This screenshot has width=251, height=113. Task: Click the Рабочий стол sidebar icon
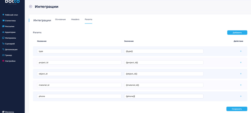3,15
